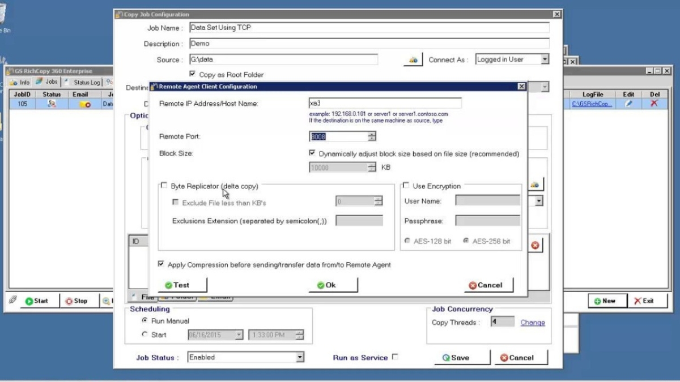Click the Source path field G:\data
The image size is (680, 382).
(283, 59)
